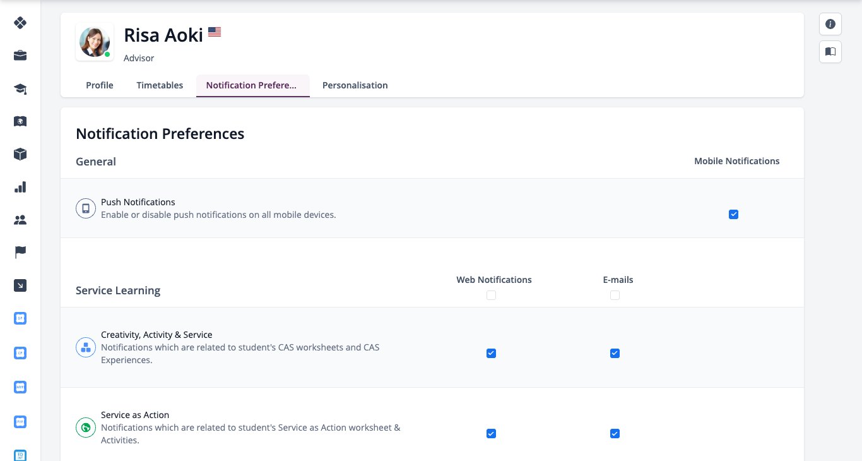Click the people group icon in sidebar
Image resolution: width=862 pixels, height=461 pixels.
pos(20,220)
